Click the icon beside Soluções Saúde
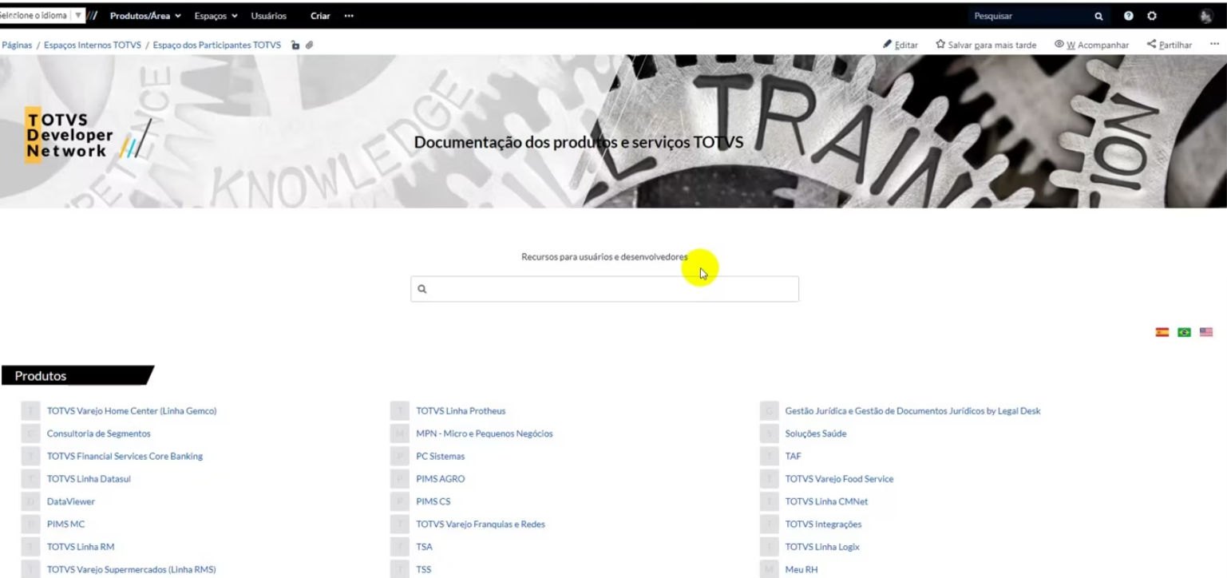The height and width of the screenshot is (578, 1227). tap(769, 433)
